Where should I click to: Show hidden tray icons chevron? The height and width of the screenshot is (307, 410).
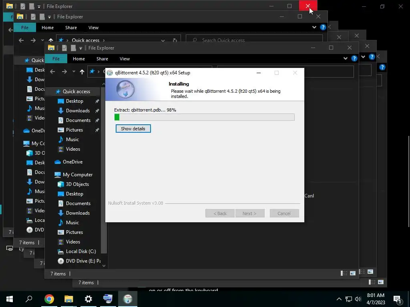339,299
